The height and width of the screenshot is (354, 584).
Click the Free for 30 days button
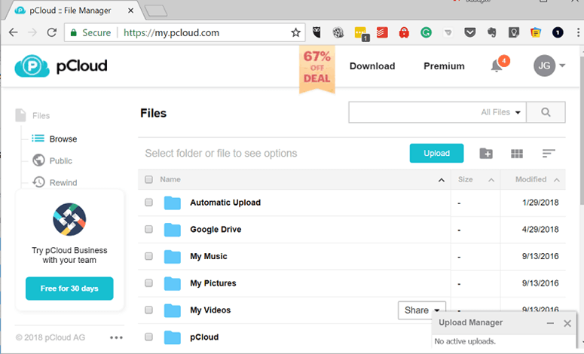click(69, 288)
